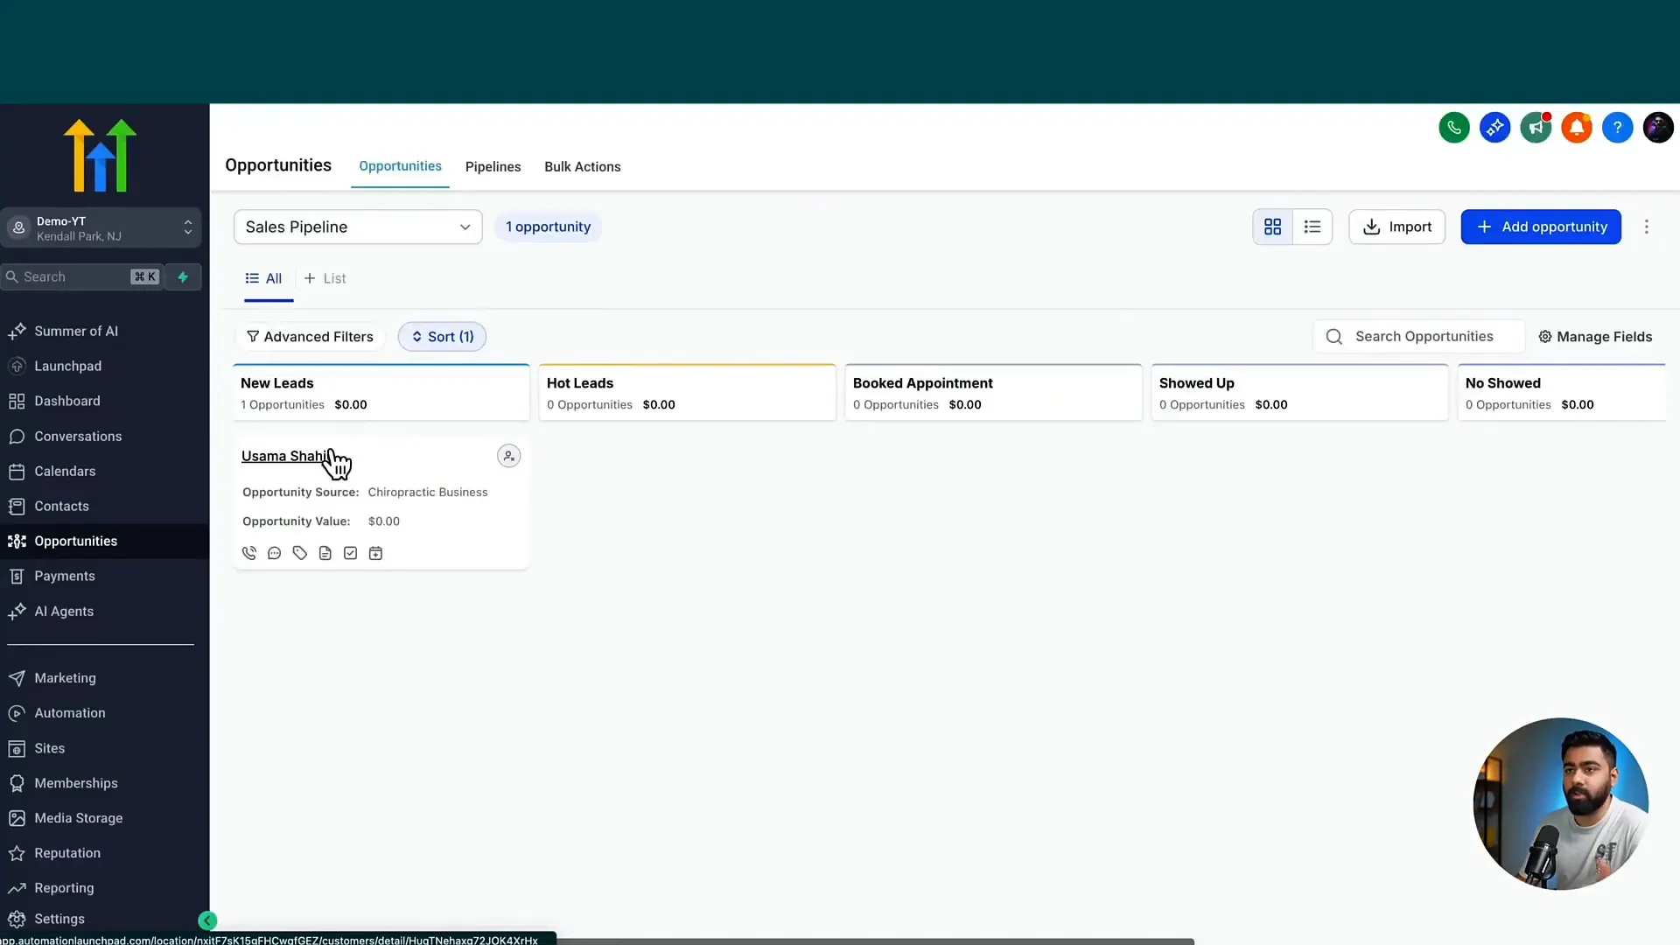
Task: Click the green phone dialer icon
Action: tap(1453, 128)
